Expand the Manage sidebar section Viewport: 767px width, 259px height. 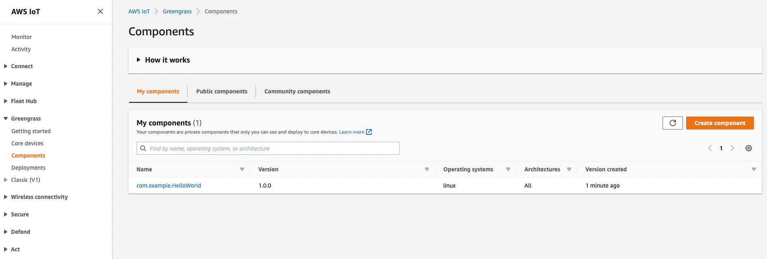[6, 84]
